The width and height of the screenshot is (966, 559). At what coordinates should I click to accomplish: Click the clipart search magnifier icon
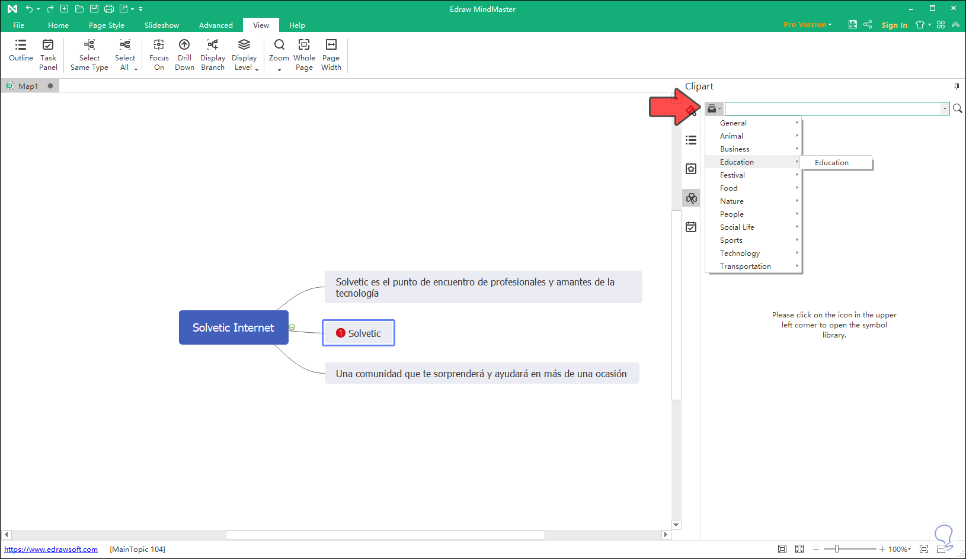tap(957, 108)
